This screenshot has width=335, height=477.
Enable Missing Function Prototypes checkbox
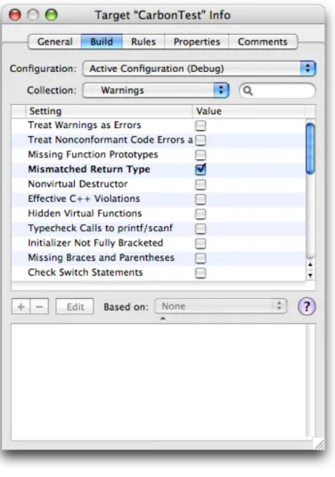(x=200, y=155)
